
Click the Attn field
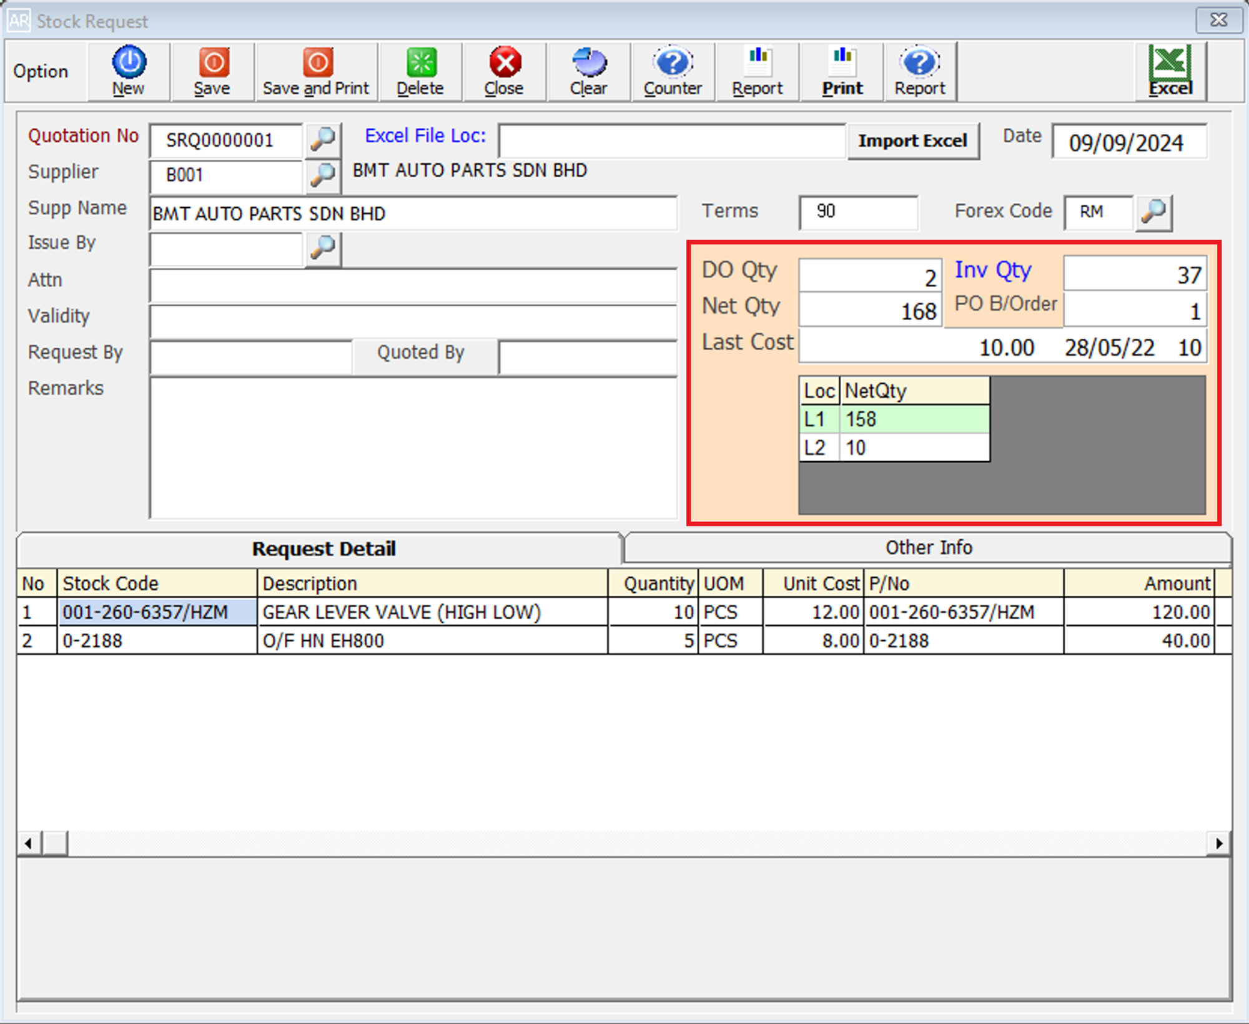(x=413, y=286)
